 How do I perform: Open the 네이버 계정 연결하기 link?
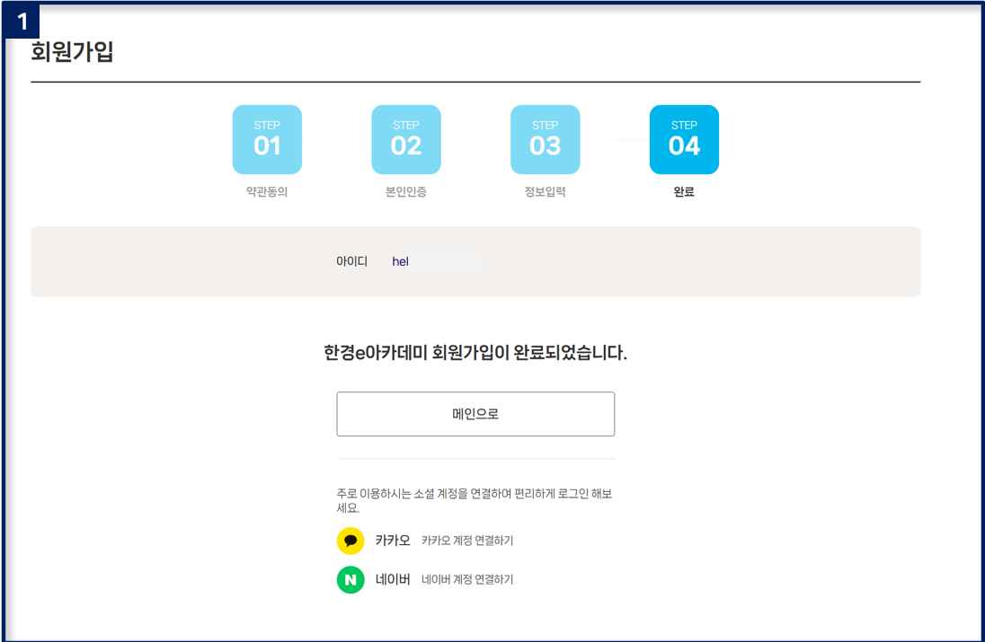pyautogui.click(x=466, y=580)
